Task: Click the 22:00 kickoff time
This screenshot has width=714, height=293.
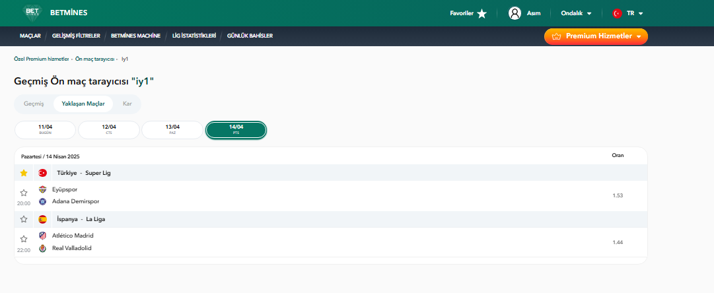Action: (24, 250)
